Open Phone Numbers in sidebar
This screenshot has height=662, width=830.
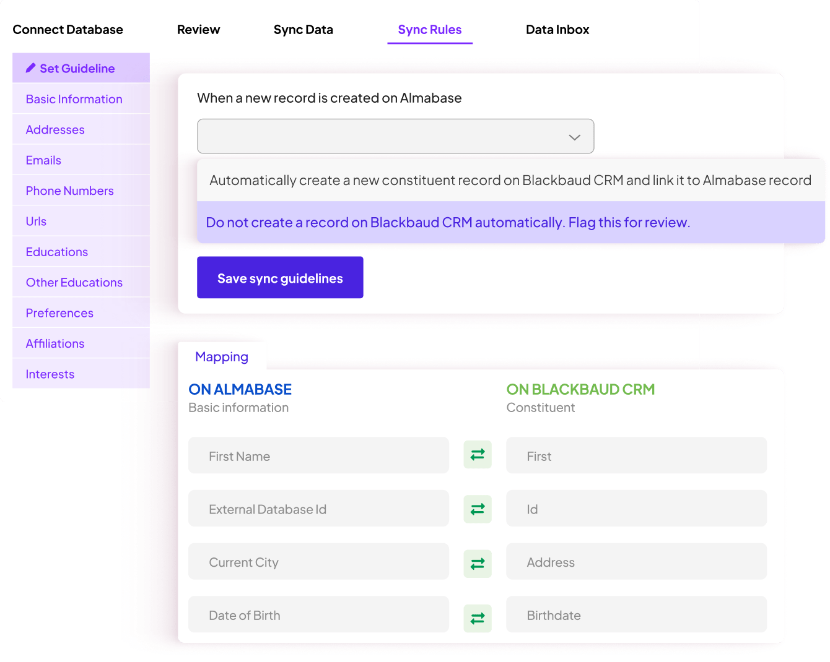81,191
